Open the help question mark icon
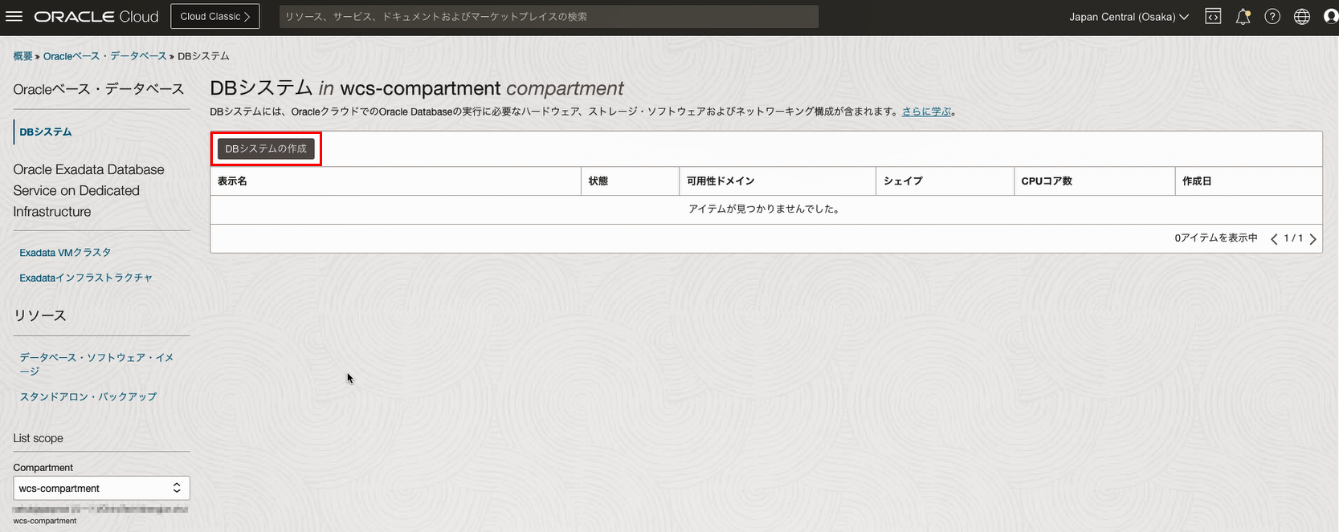 (1272, 17)
